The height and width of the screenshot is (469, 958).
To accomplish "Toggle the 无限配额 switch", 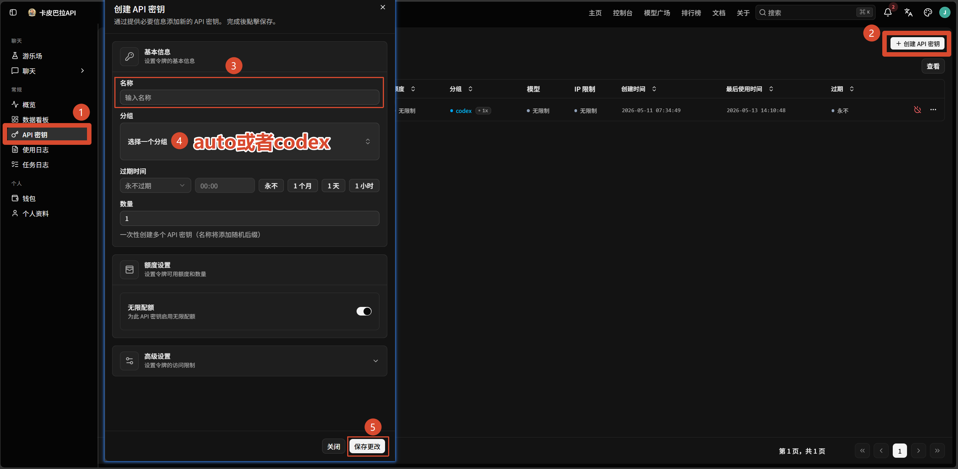I will click(x=364, y=311).
